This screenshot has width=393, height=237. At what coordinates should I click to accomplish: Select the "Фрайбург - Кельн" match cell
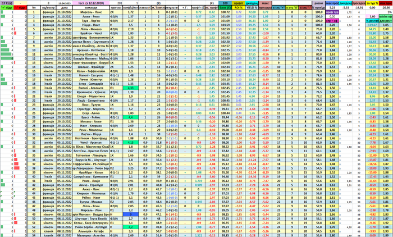[x=91, y=172]
